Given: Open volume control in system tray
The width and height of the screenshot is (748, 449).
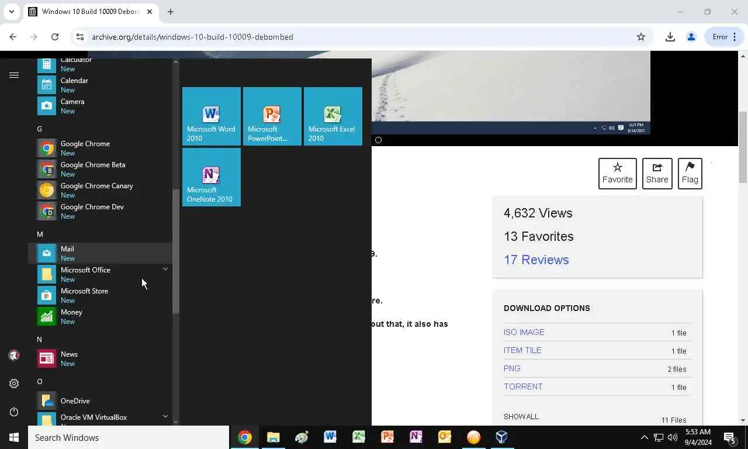Looking at the screenshot, I should tap(673, 437).
